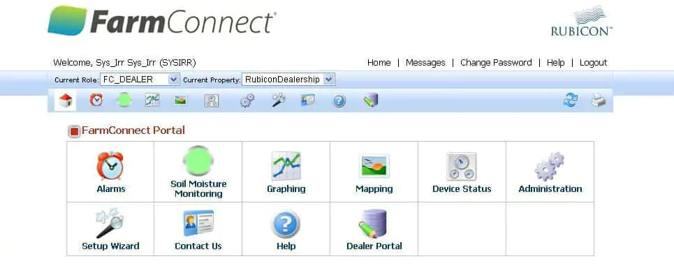The image size is (674, 275).
Task: Click the Graphing text link
Action: [x=286, y=188]
